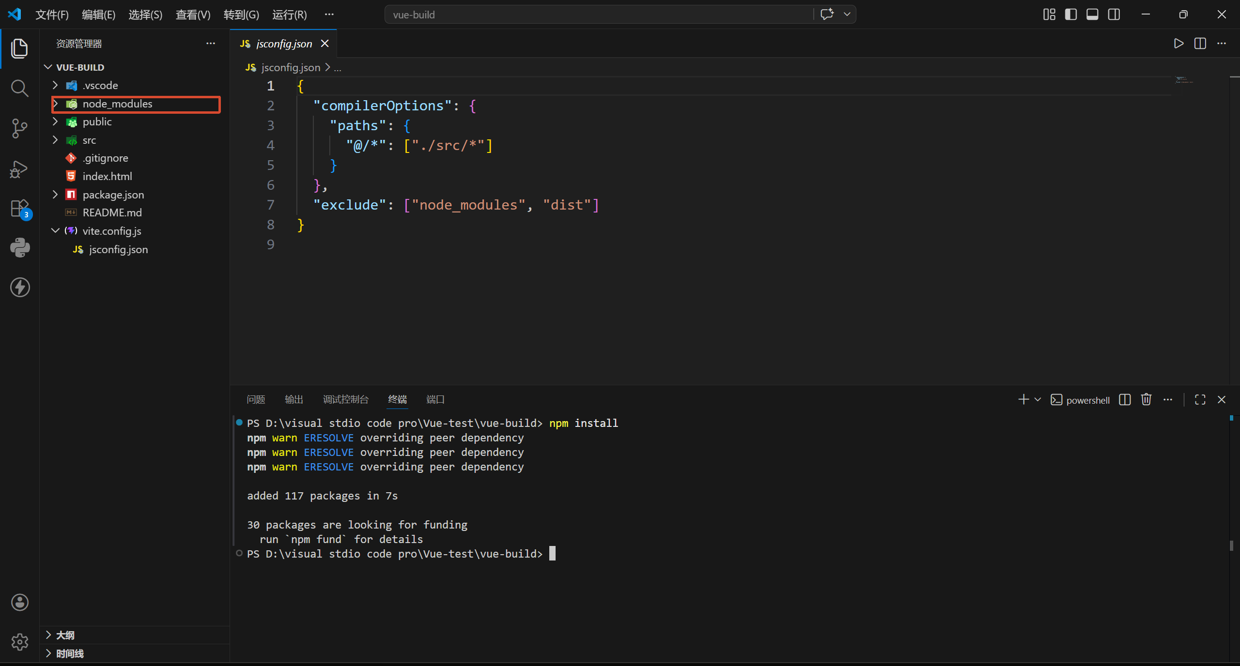Screen dimensions: 1240x666
Task: Kill terminal with the trash icon
Action: pyautogui.click(x=1146, y=399)
